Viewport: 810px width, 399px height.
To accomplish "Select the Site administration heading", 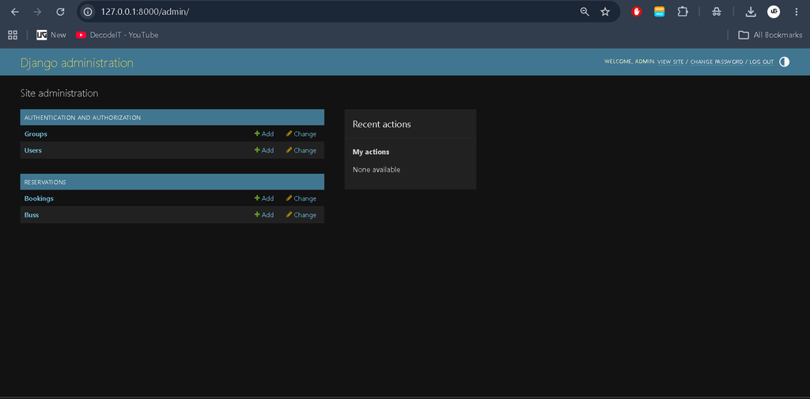I will (x=59, y=93).
